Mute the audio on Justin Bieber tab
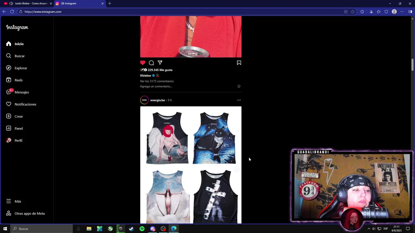This screenshot has width=415, height=233. tap(11, 4)
